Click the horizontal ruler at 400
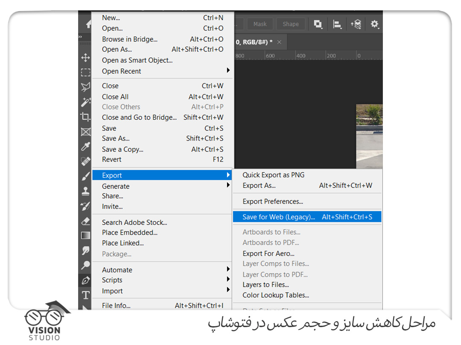Screen dimensions: 461x345 pyautogui.click(x=301, y=55)
